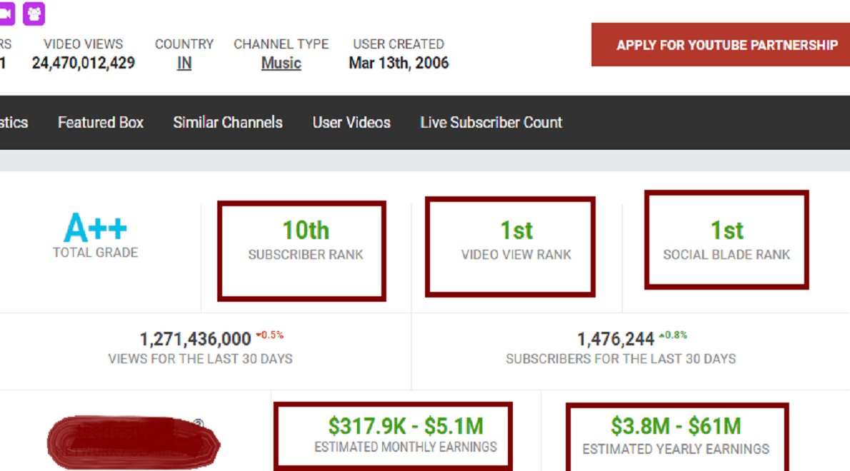Open the Live Subscriber Count tab
This screenshot has width=850, height=471.
(491, 122)
